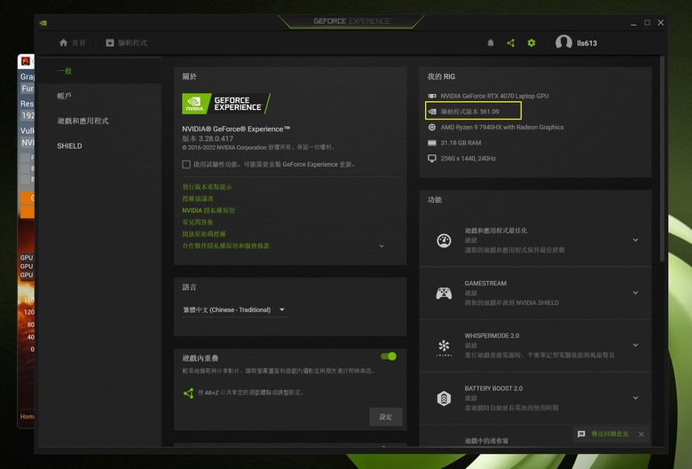Viewport: 692px width, 469px height.
Task: Click the feedback chat bubble icon
Action: click(x=581, y=434)
